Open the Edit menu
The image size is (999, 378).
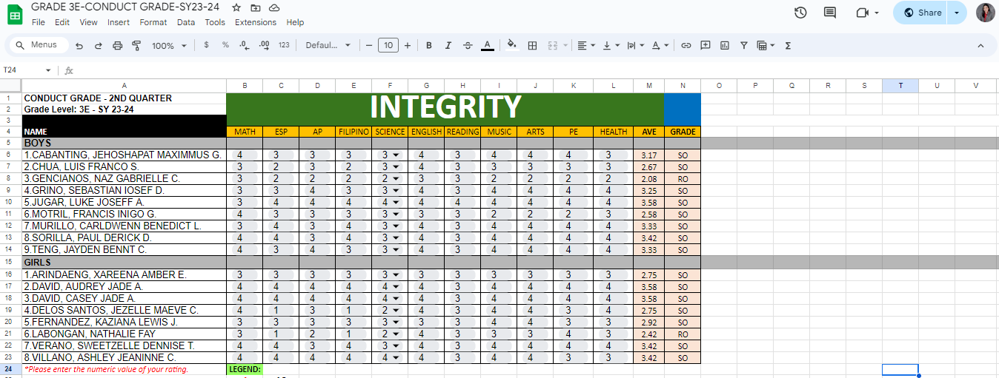(x=62, y=22)
